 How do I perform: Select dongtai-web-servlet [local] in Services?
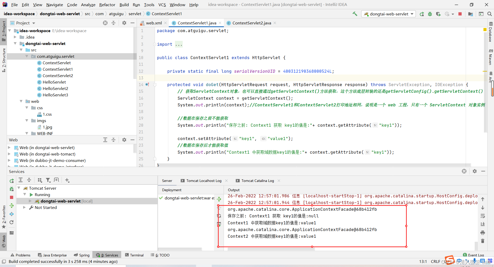66,201
